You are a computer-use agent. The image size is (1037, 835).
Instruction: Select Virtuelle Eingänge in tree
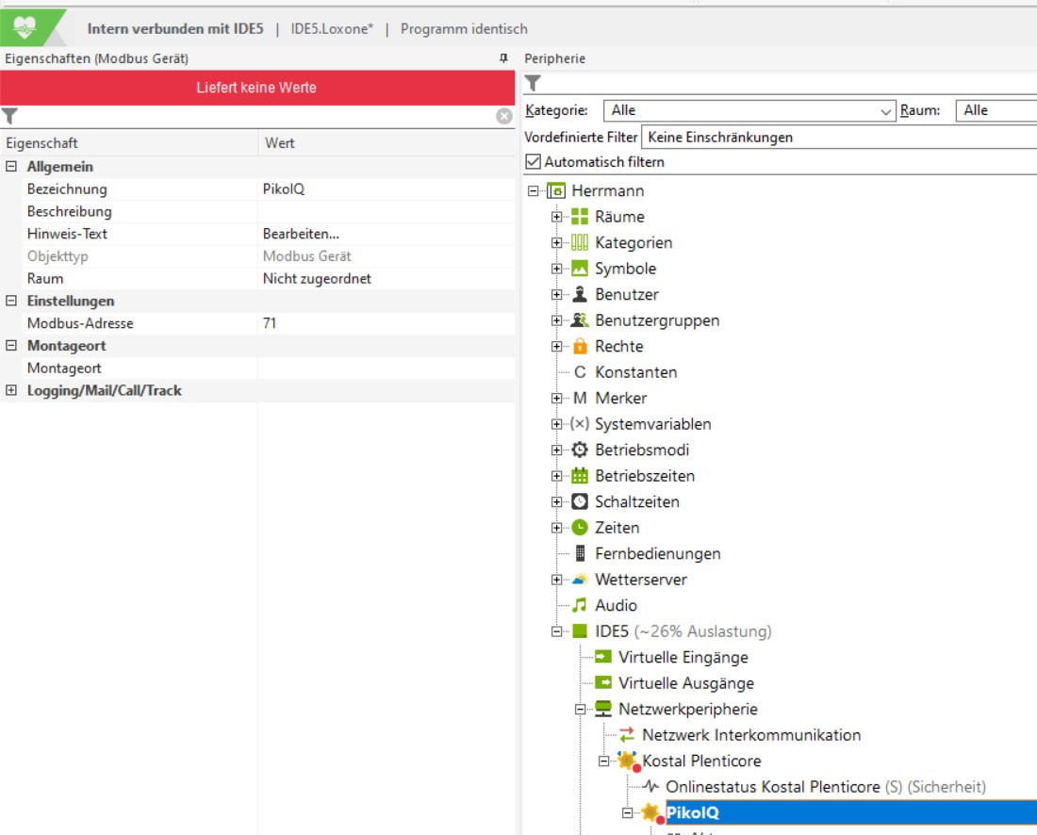pyautogui.click(x=683, y=658)
